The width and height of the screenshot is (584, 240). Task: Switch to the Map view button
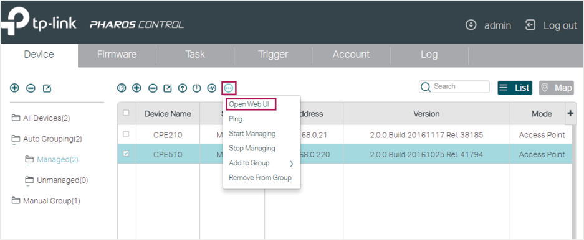pyautogui.click(x=557, y=88)
